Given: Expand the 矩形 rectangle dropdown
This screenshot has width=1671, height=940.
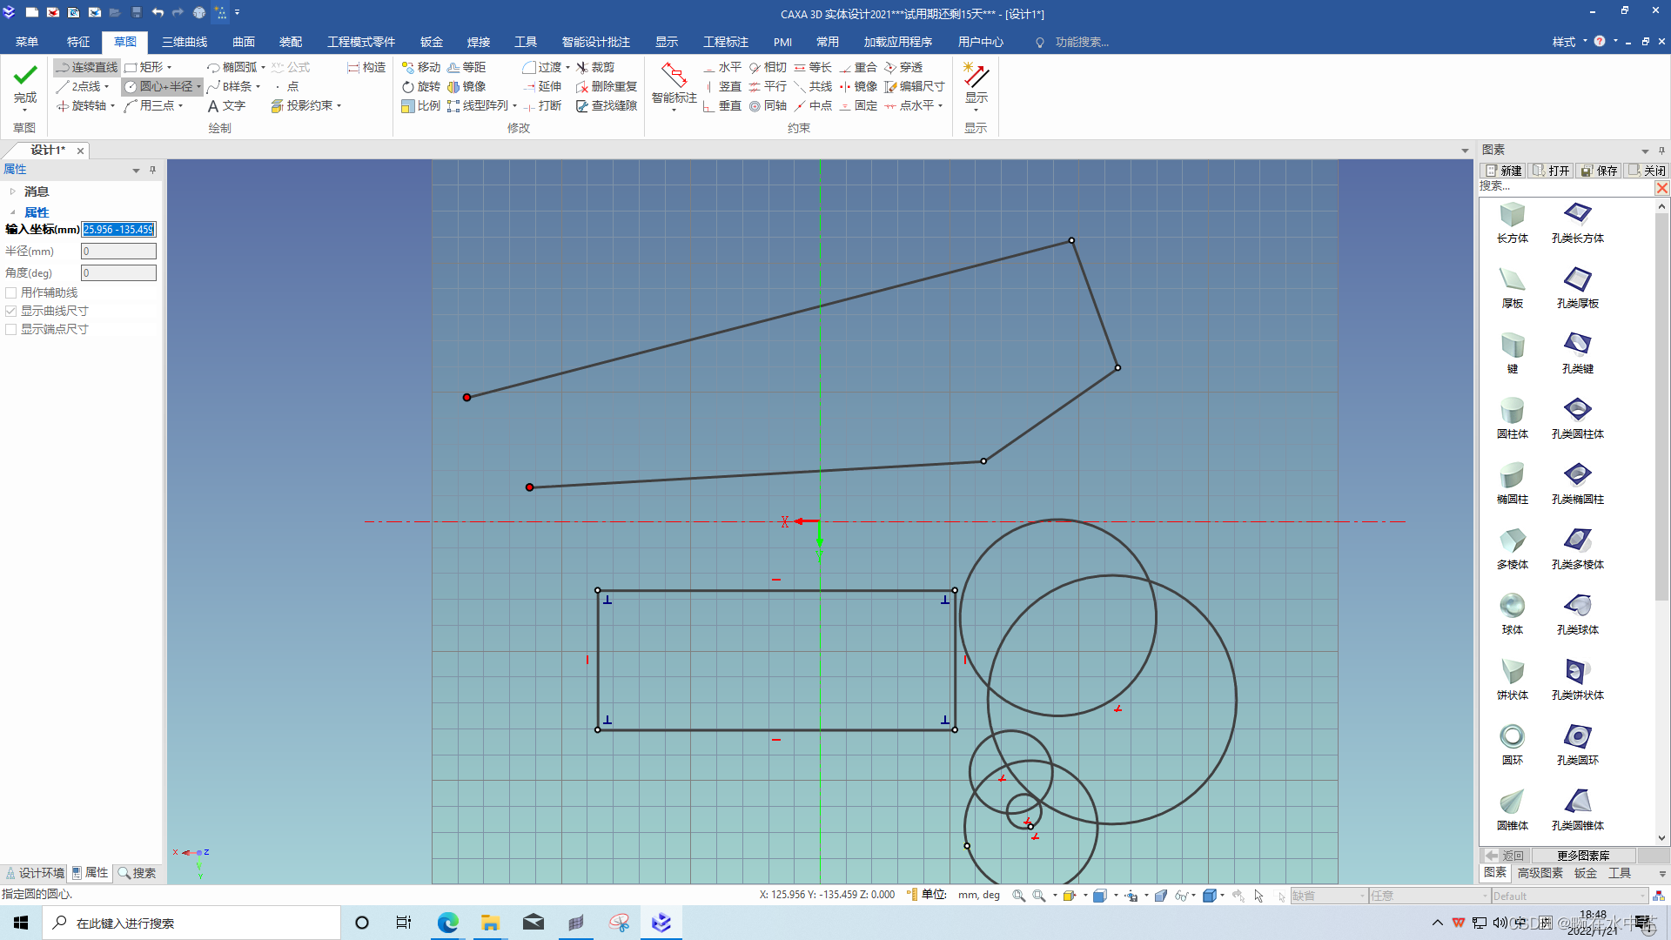Looking at the screenshot, I should tap(170, 67).
